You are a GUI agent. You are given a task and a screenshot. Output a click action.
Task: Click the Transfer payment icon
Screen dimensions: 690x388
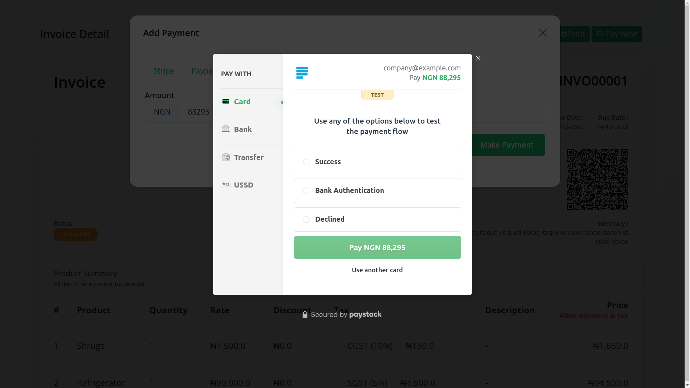tap(226, 157)
